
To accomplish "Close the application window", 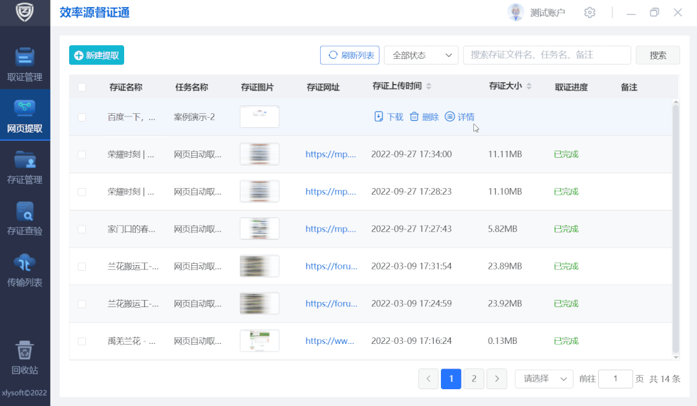I will (x=678, y=12).
